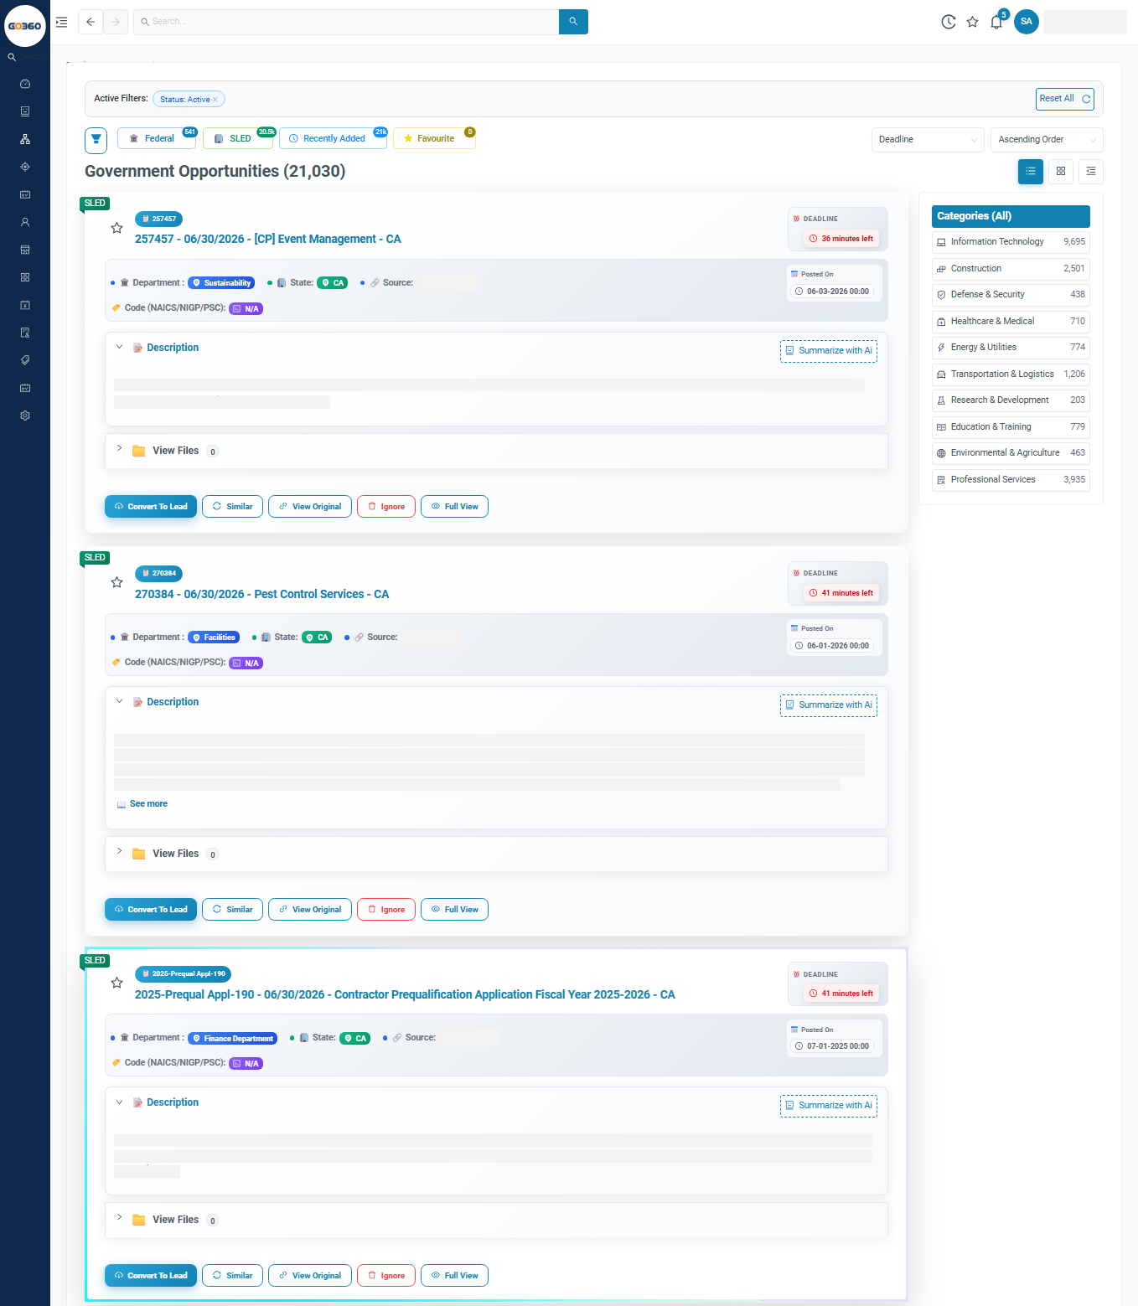Toggle the Federal filter chip
The height and width of the screenshot is (1306, 1138).
click(x=157, y=138)
